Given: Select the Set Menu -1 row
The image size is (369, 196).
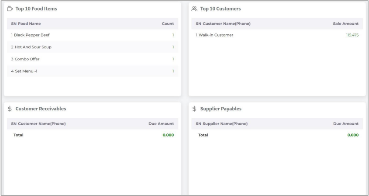Looking at the screenshot, I should (x=92, y=71).
